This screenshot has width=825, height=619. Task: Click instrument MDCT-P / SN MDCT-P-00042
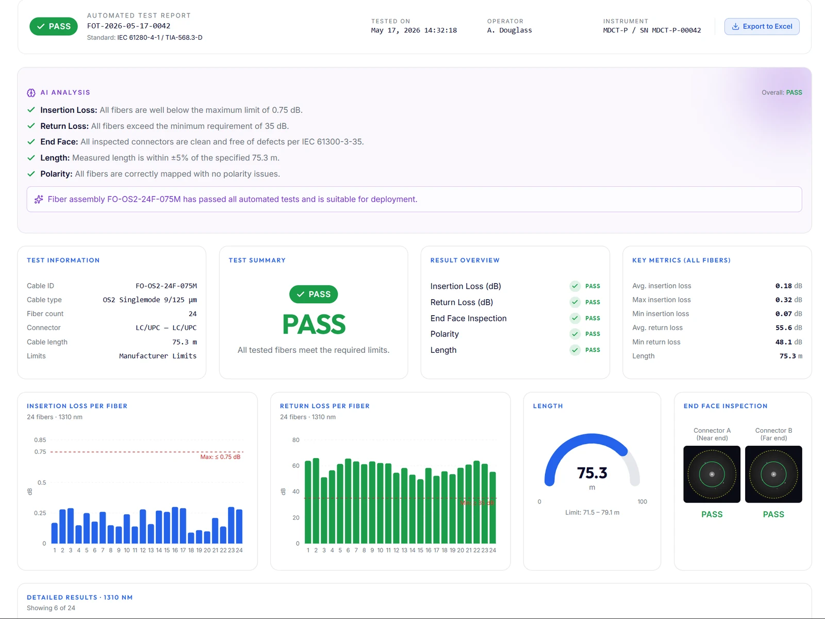point(652,30)
